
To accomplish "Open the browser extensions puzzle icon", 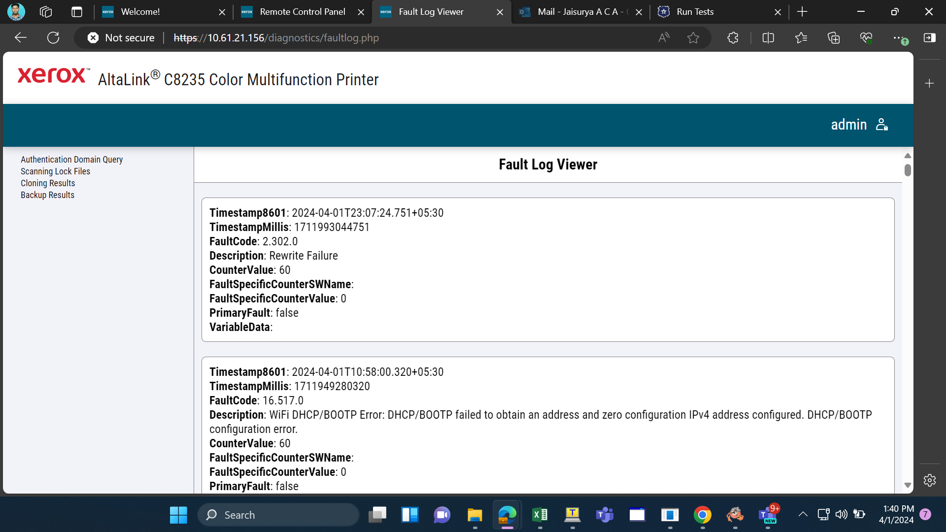I will pos(733,38).
